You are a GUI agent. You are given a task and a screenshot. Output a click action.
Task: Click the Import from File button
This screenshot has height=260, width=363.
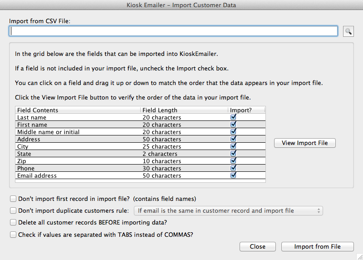coord(317,246)
